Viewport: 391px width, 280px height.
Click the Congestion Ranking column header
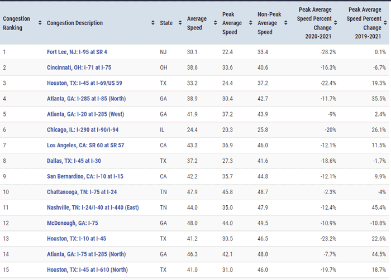point(16,23)
